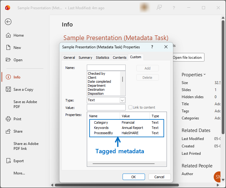Open the orange author avatar under Related People

point(217,177)
